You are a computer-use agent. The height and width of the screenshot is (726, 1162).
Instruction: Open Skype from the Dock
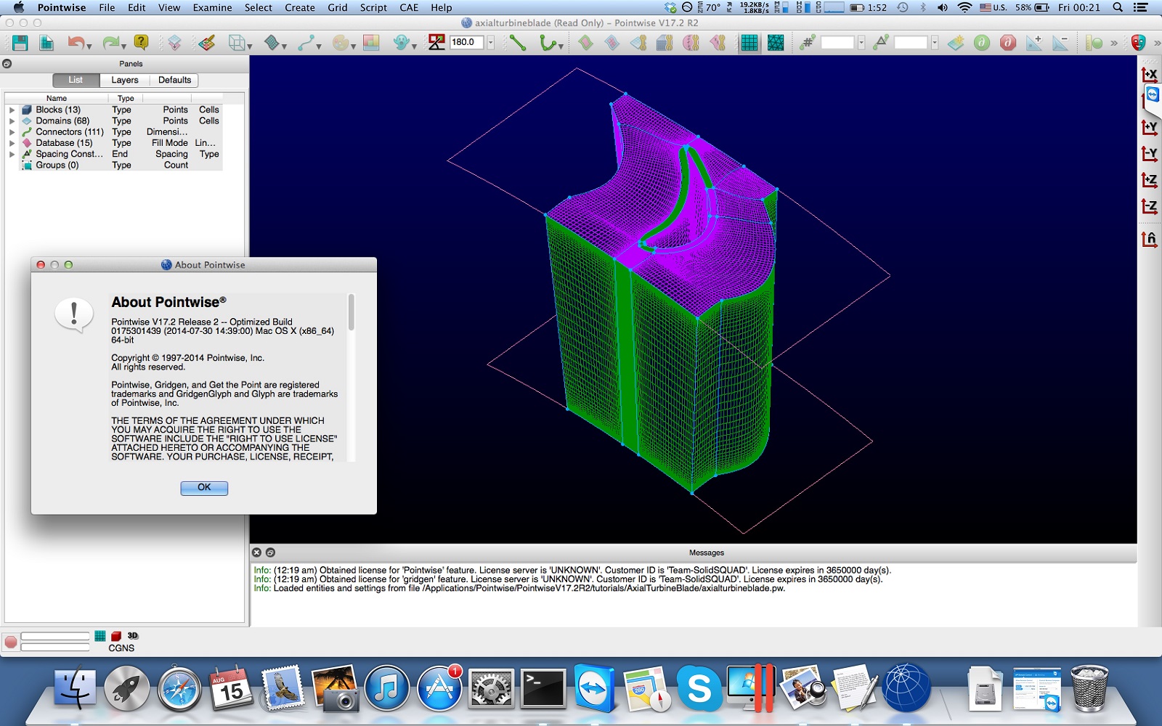coord(699,688)
